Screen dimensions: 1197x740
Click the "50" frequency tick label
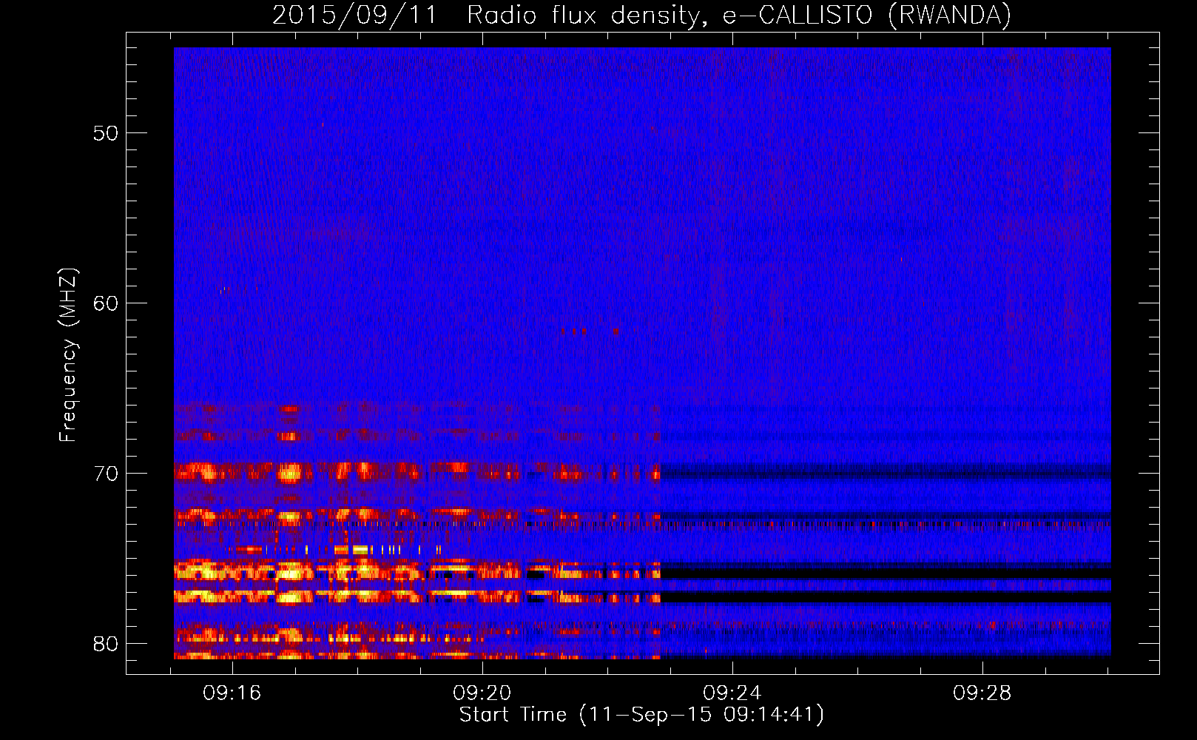[x=106, y=133]
